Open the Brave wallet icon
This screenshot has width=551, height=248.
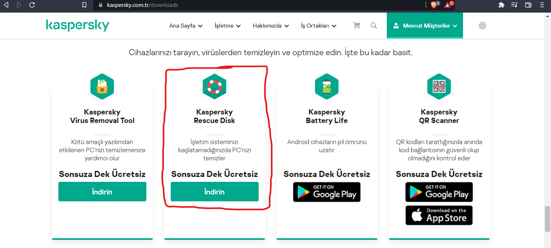coord(528,5)
